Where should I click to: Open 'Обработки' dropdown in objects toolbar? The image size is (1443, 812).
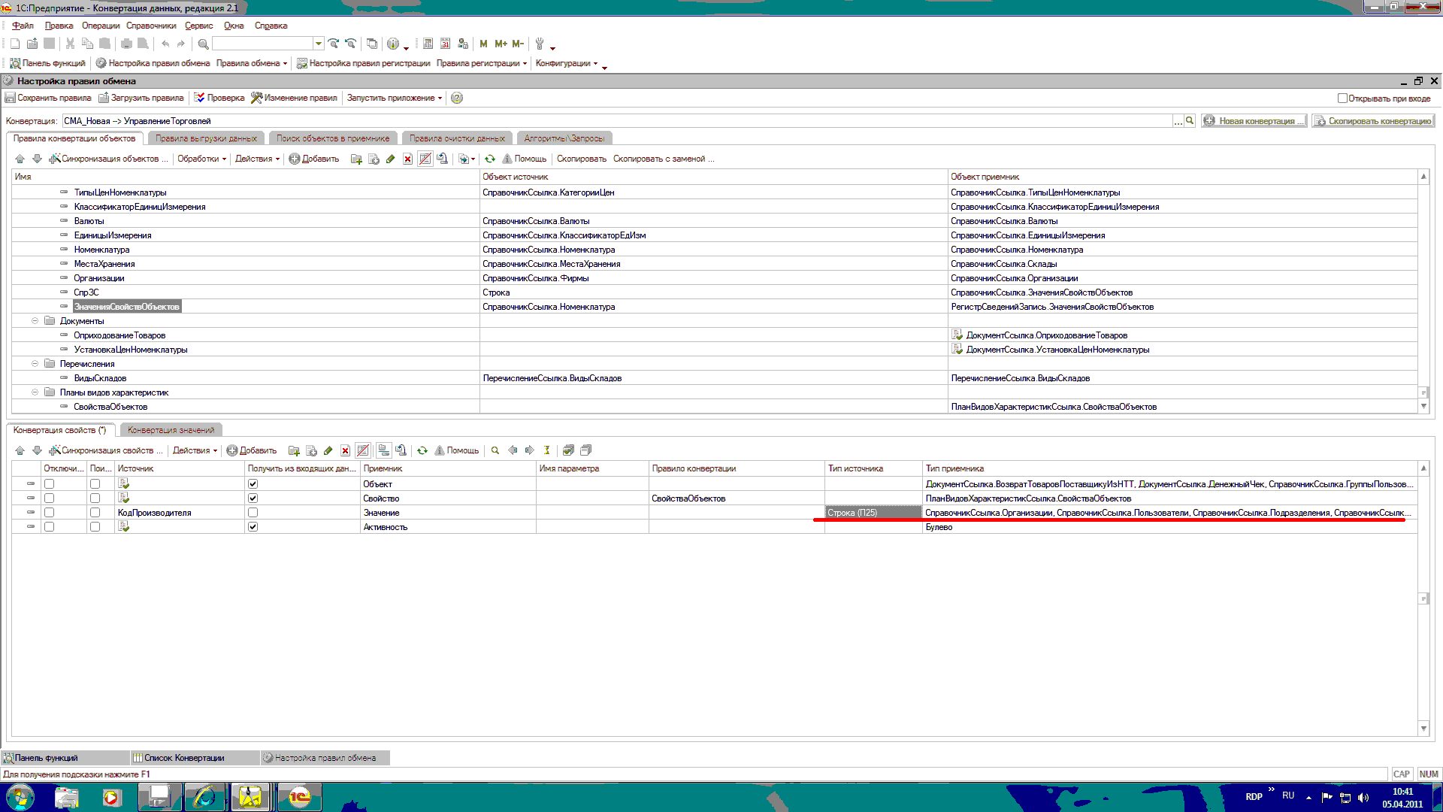pyautogui.click(x=201, y=159)
